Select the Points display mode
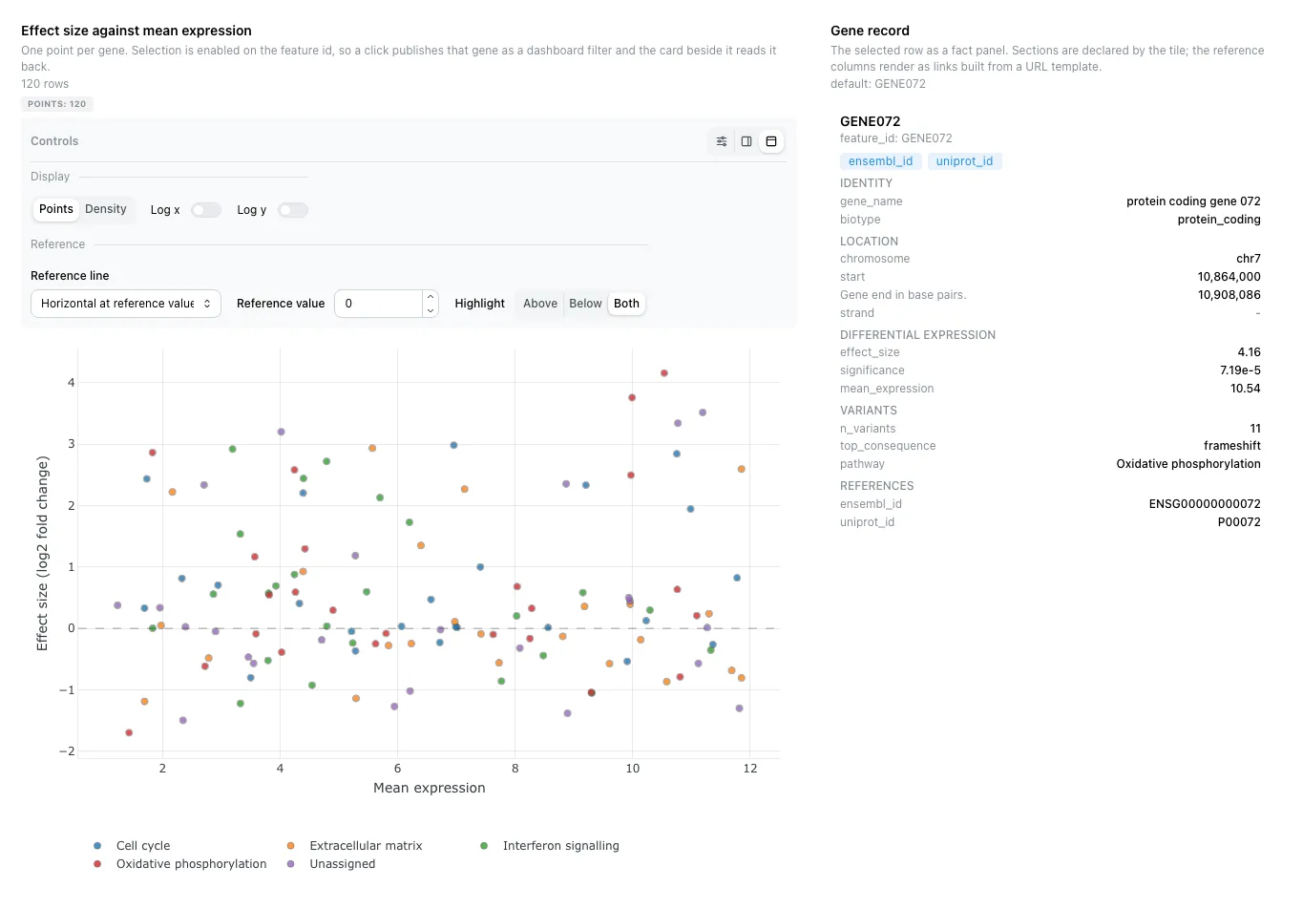This screenshot has width=1303, height=909. tap(56, 209)
